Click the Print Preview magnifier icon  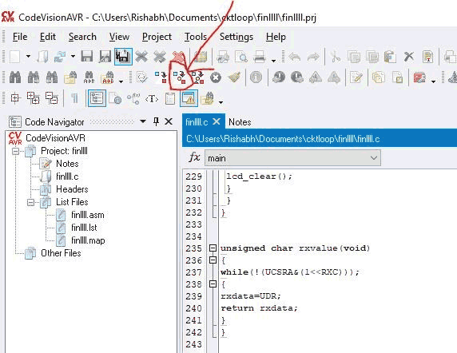coord(241,57)
